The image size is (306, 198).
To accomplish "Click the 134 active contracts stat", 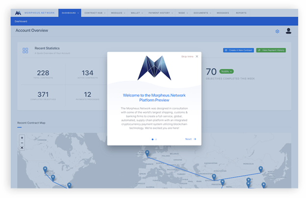I will pyautogui.click(x=87, y=74).
